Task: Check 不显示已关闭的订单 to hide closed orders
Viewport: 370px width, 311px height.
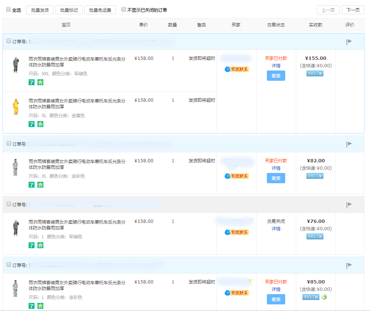Action: point(123,9)
